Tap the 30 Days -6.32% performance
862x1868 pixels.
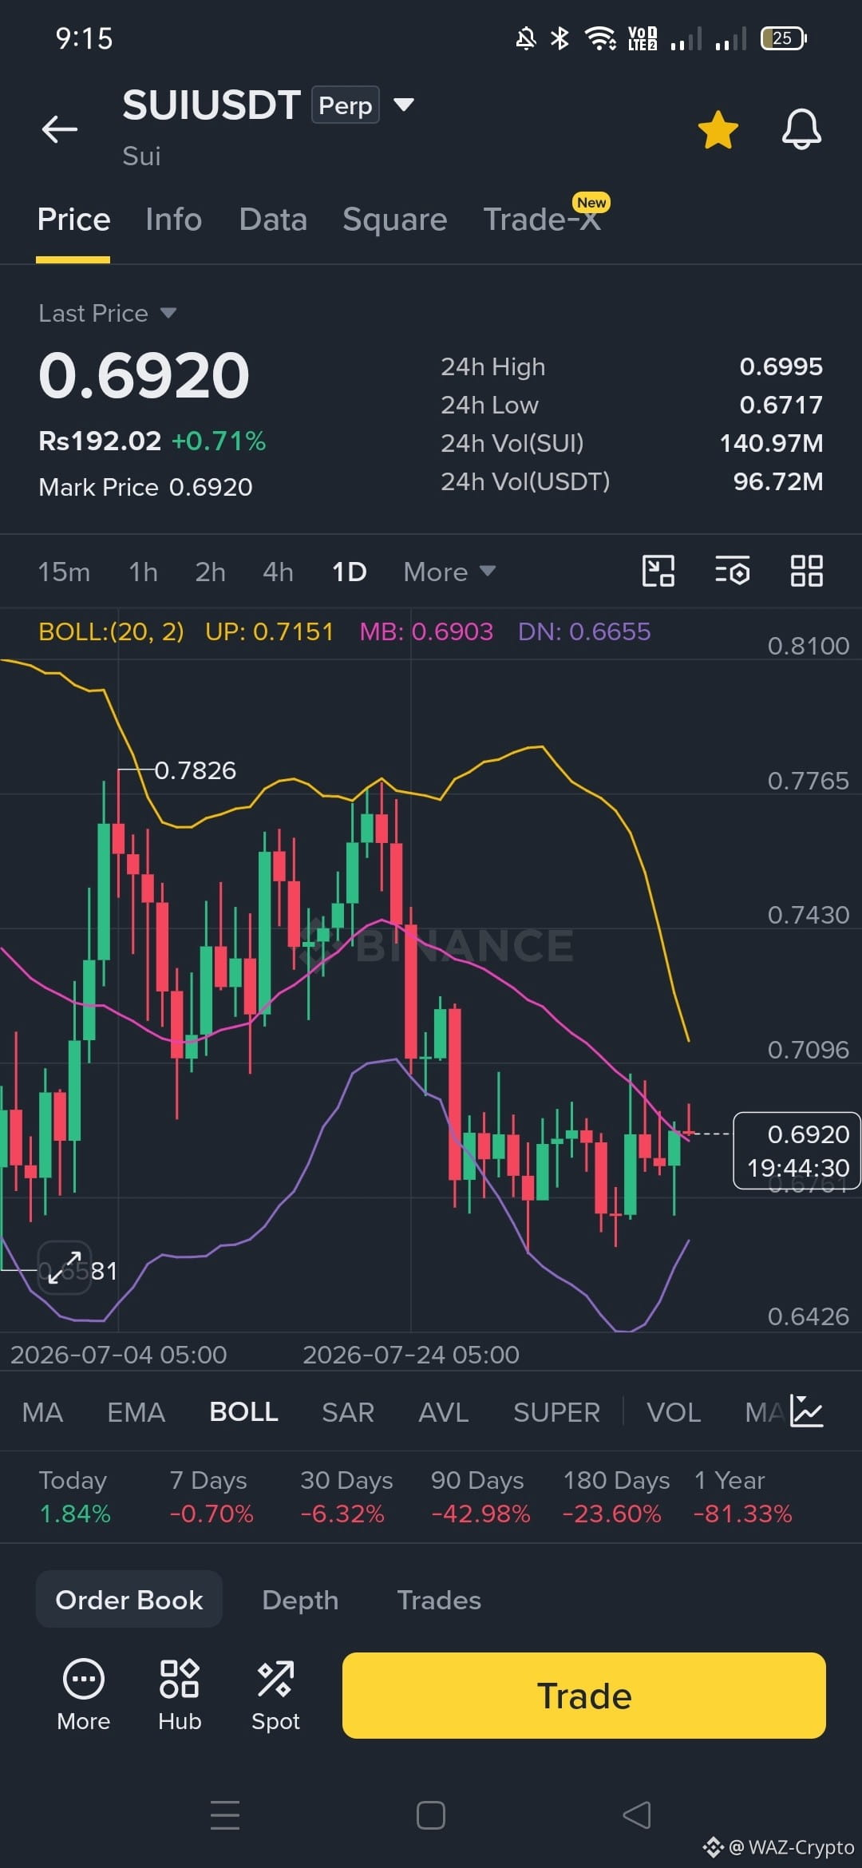[346, 1497]
